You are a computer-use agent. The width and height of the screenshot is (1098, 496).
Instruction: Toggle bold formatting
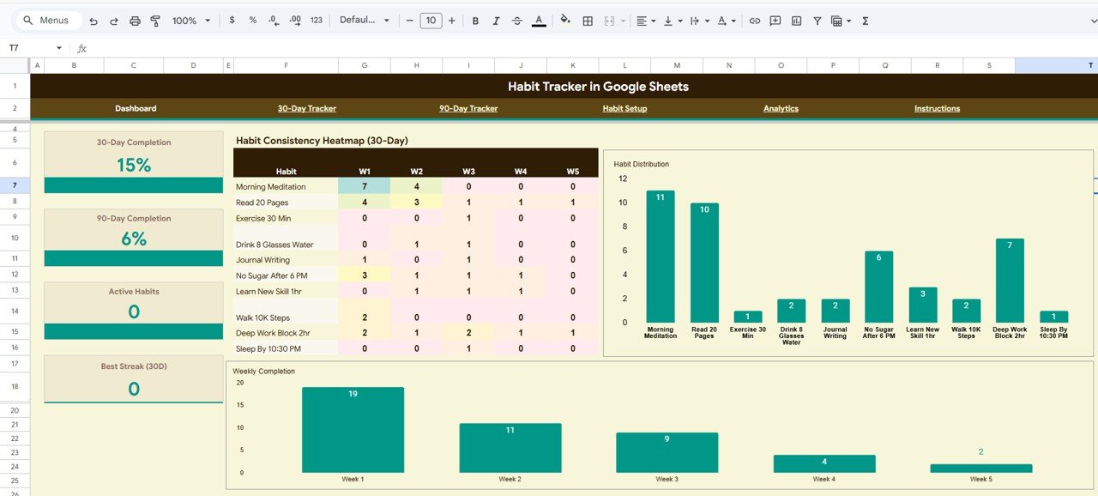click(x=475, y=20)
